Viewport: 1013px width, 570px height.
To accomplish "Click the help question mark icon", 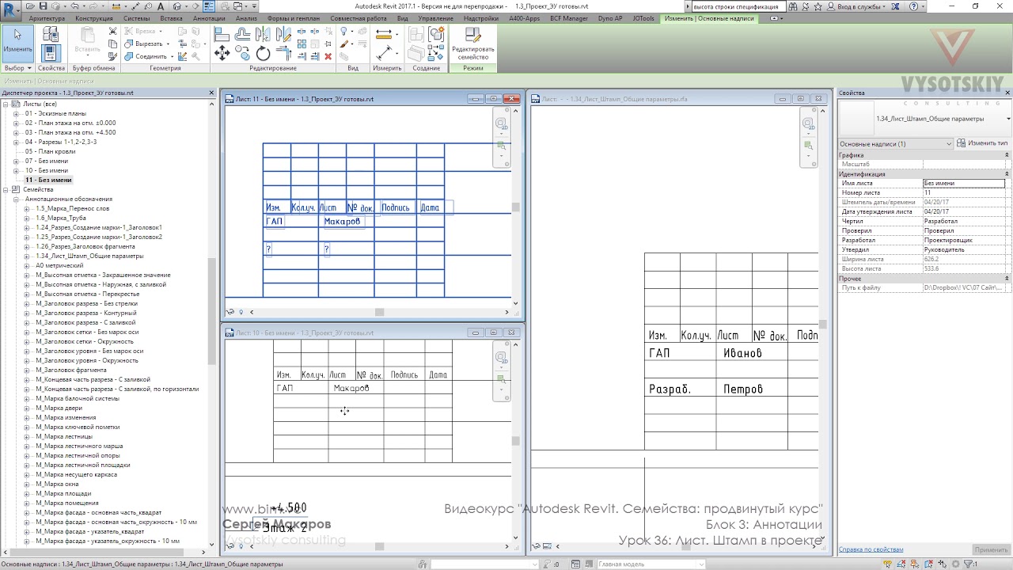I will coord(913,6).
